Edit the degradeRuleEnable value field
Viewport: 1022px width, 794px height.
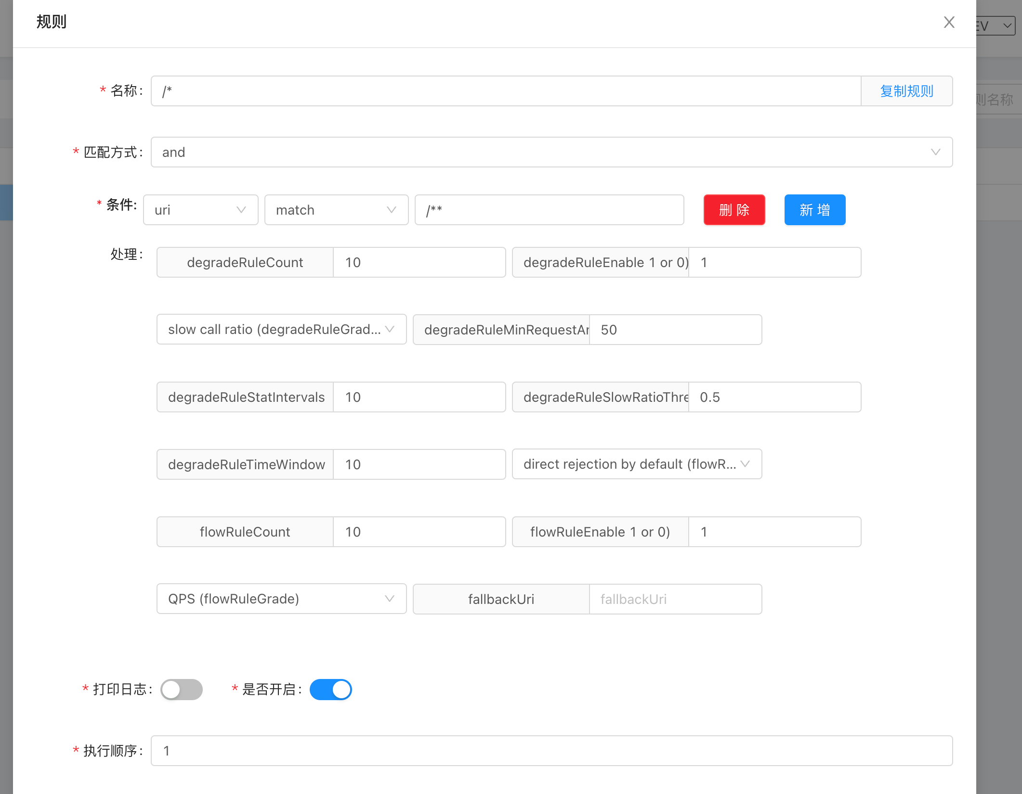(774, 262)
